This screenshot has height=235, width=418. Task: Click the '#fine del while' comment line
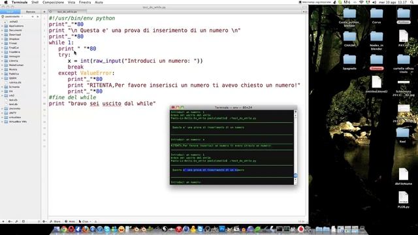point(72,97)
